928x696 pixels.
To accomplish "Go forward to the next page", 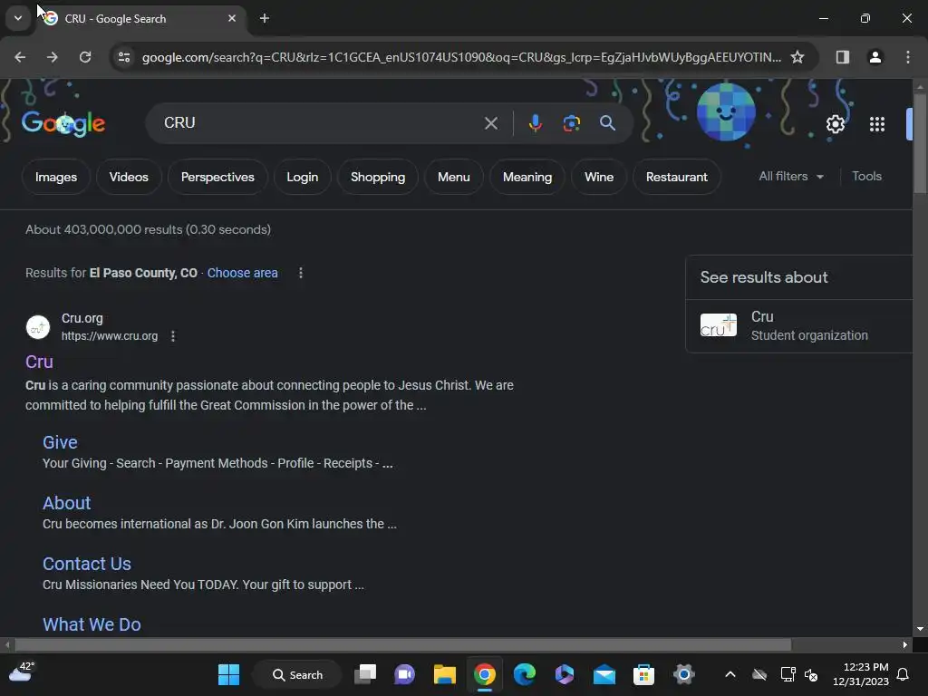I will tap(53, 57).
